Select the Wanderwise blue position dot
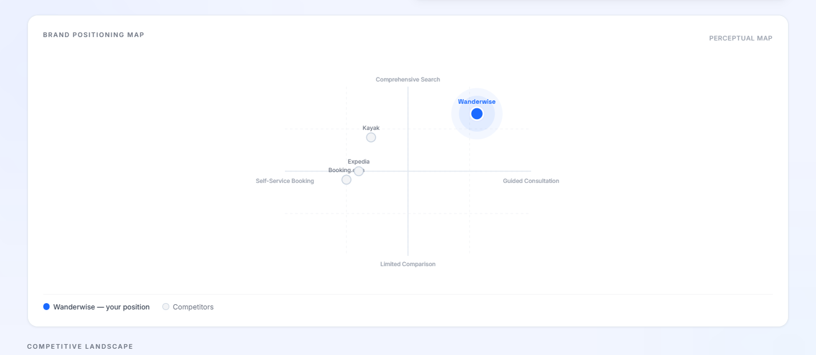 tap(477, 114)
